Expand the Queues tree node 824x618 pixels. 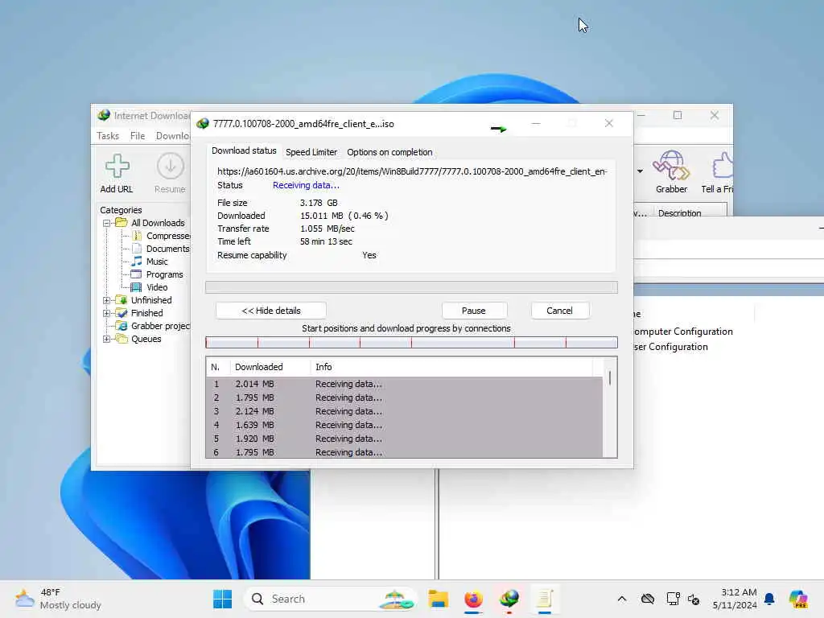click(107, 339)
